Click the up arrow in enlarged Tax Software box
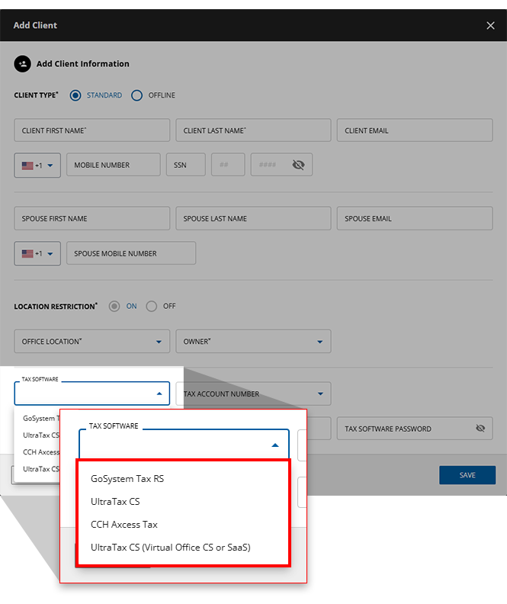The width and height of the screenshot is (507, 604). point(275,445)
